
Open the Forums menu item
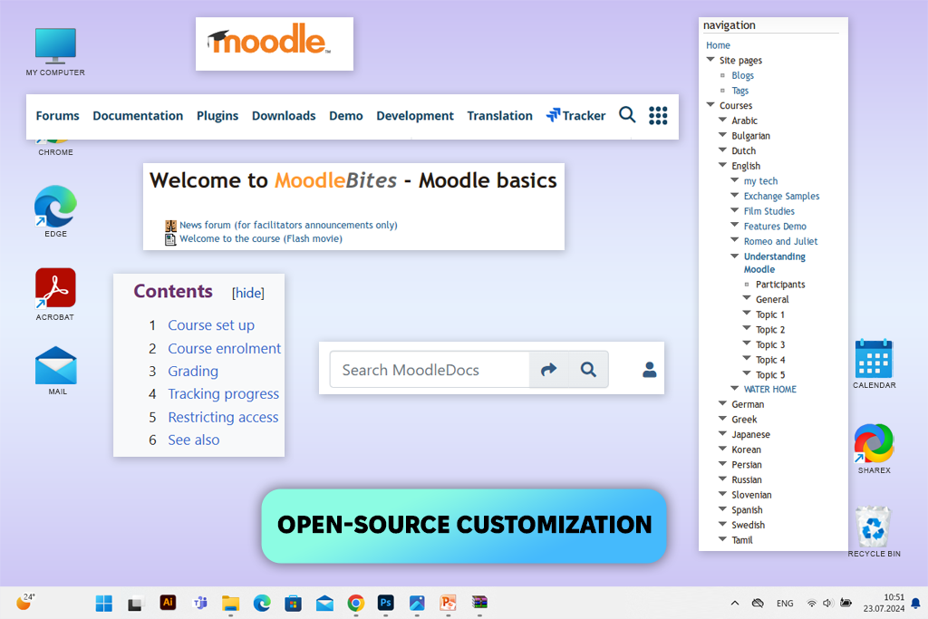(x=57, y=115)
